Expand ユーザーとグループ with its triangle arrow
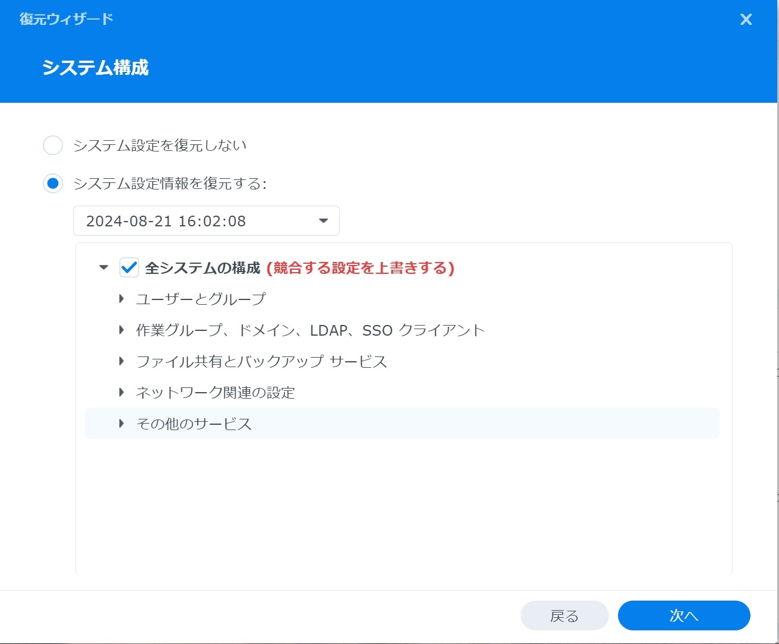779x644 pixels. tap(121, 299)
